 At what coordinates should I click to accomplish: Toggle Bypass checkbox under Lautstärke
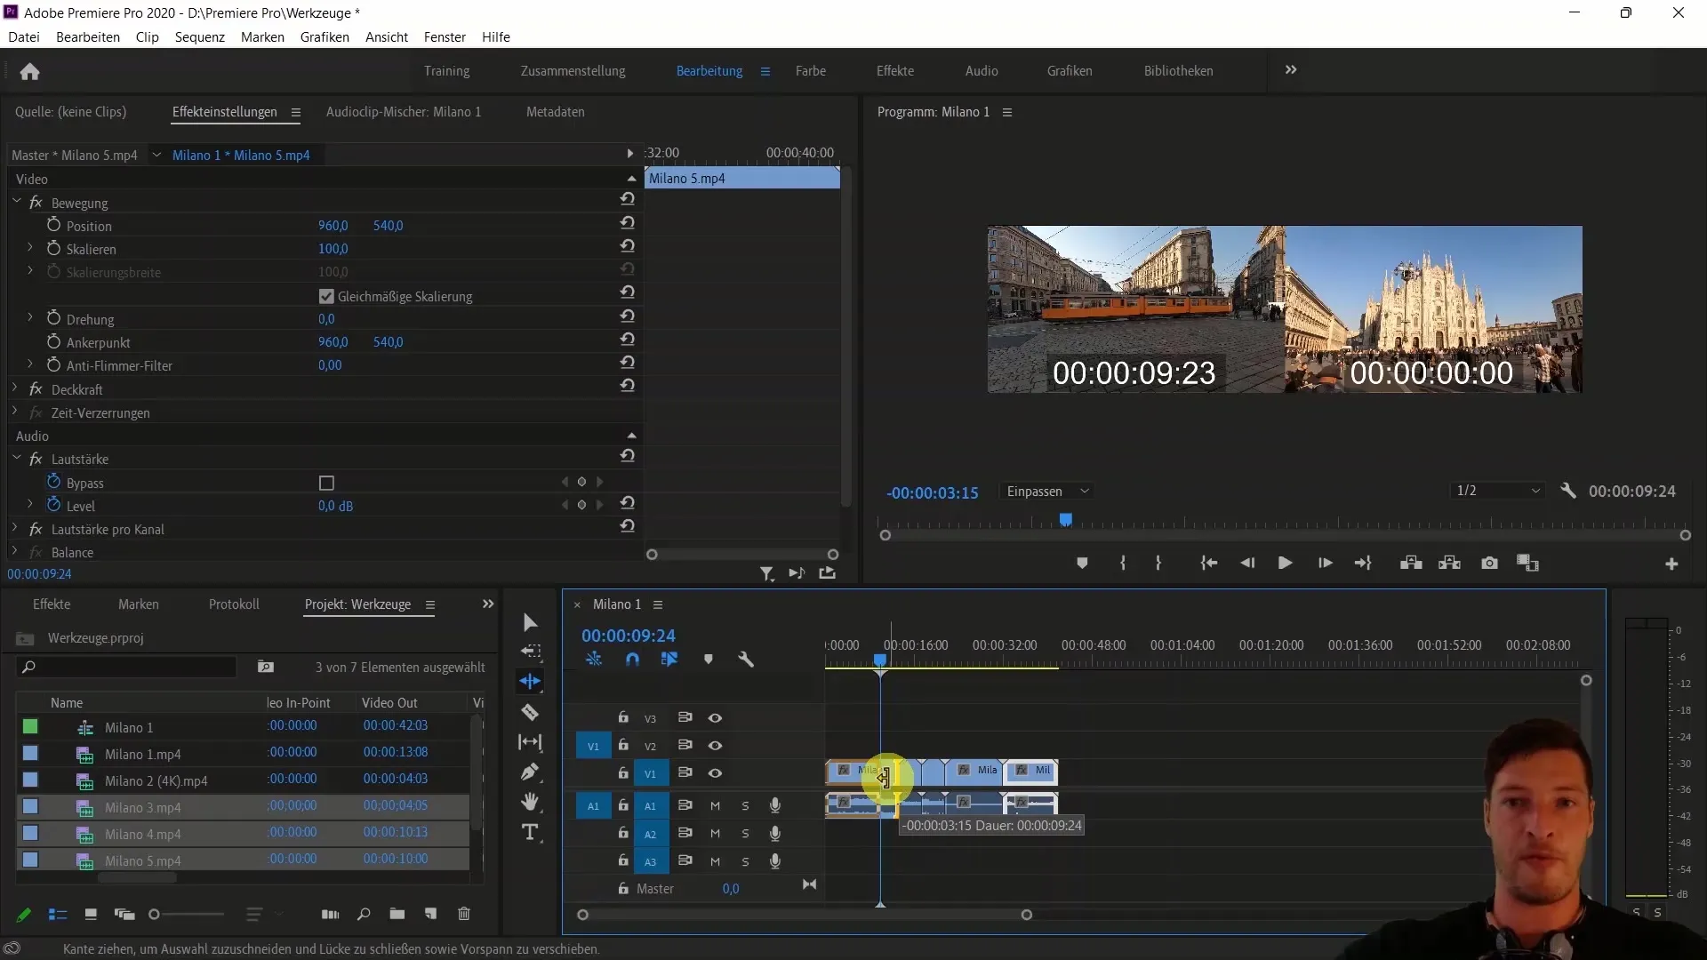pyautogui.click(x=326, y=483)
